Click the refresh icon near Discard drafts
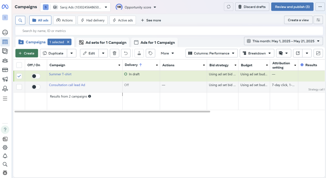 pyautogui.click(x=228, y=7)
